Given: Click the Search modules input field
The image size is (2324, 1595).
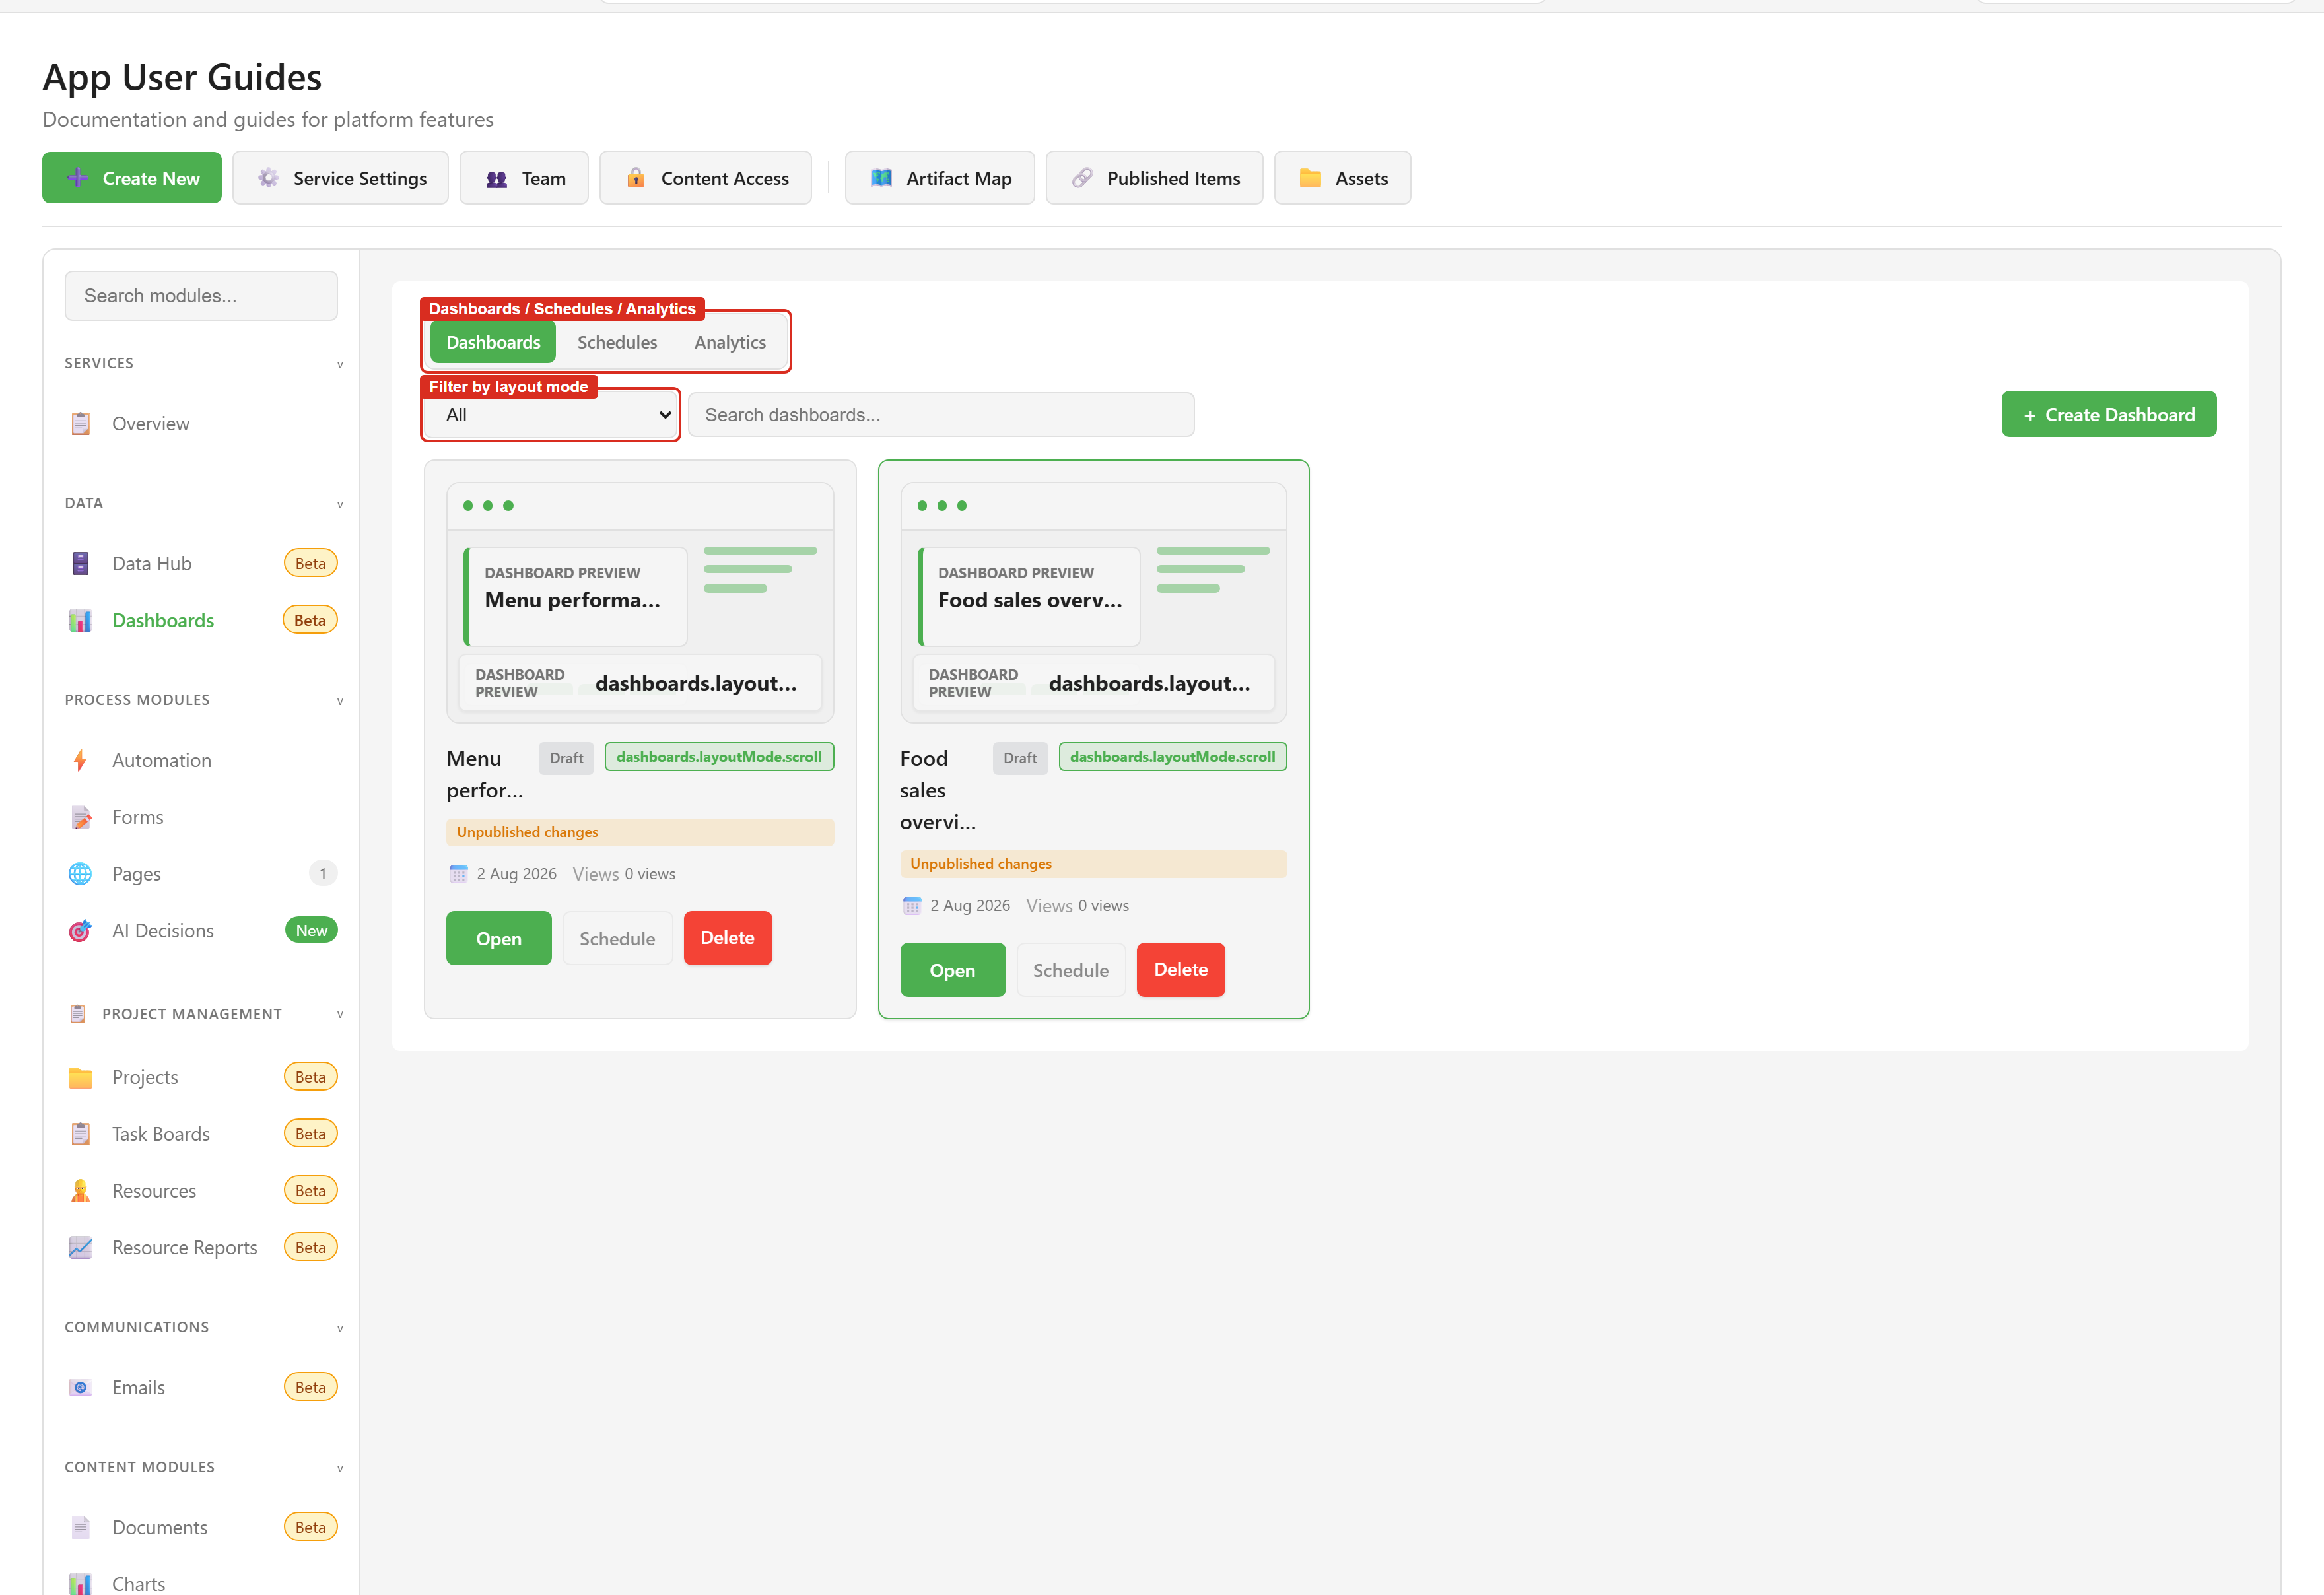Looking at the screenshot, I should click(201, 296).
